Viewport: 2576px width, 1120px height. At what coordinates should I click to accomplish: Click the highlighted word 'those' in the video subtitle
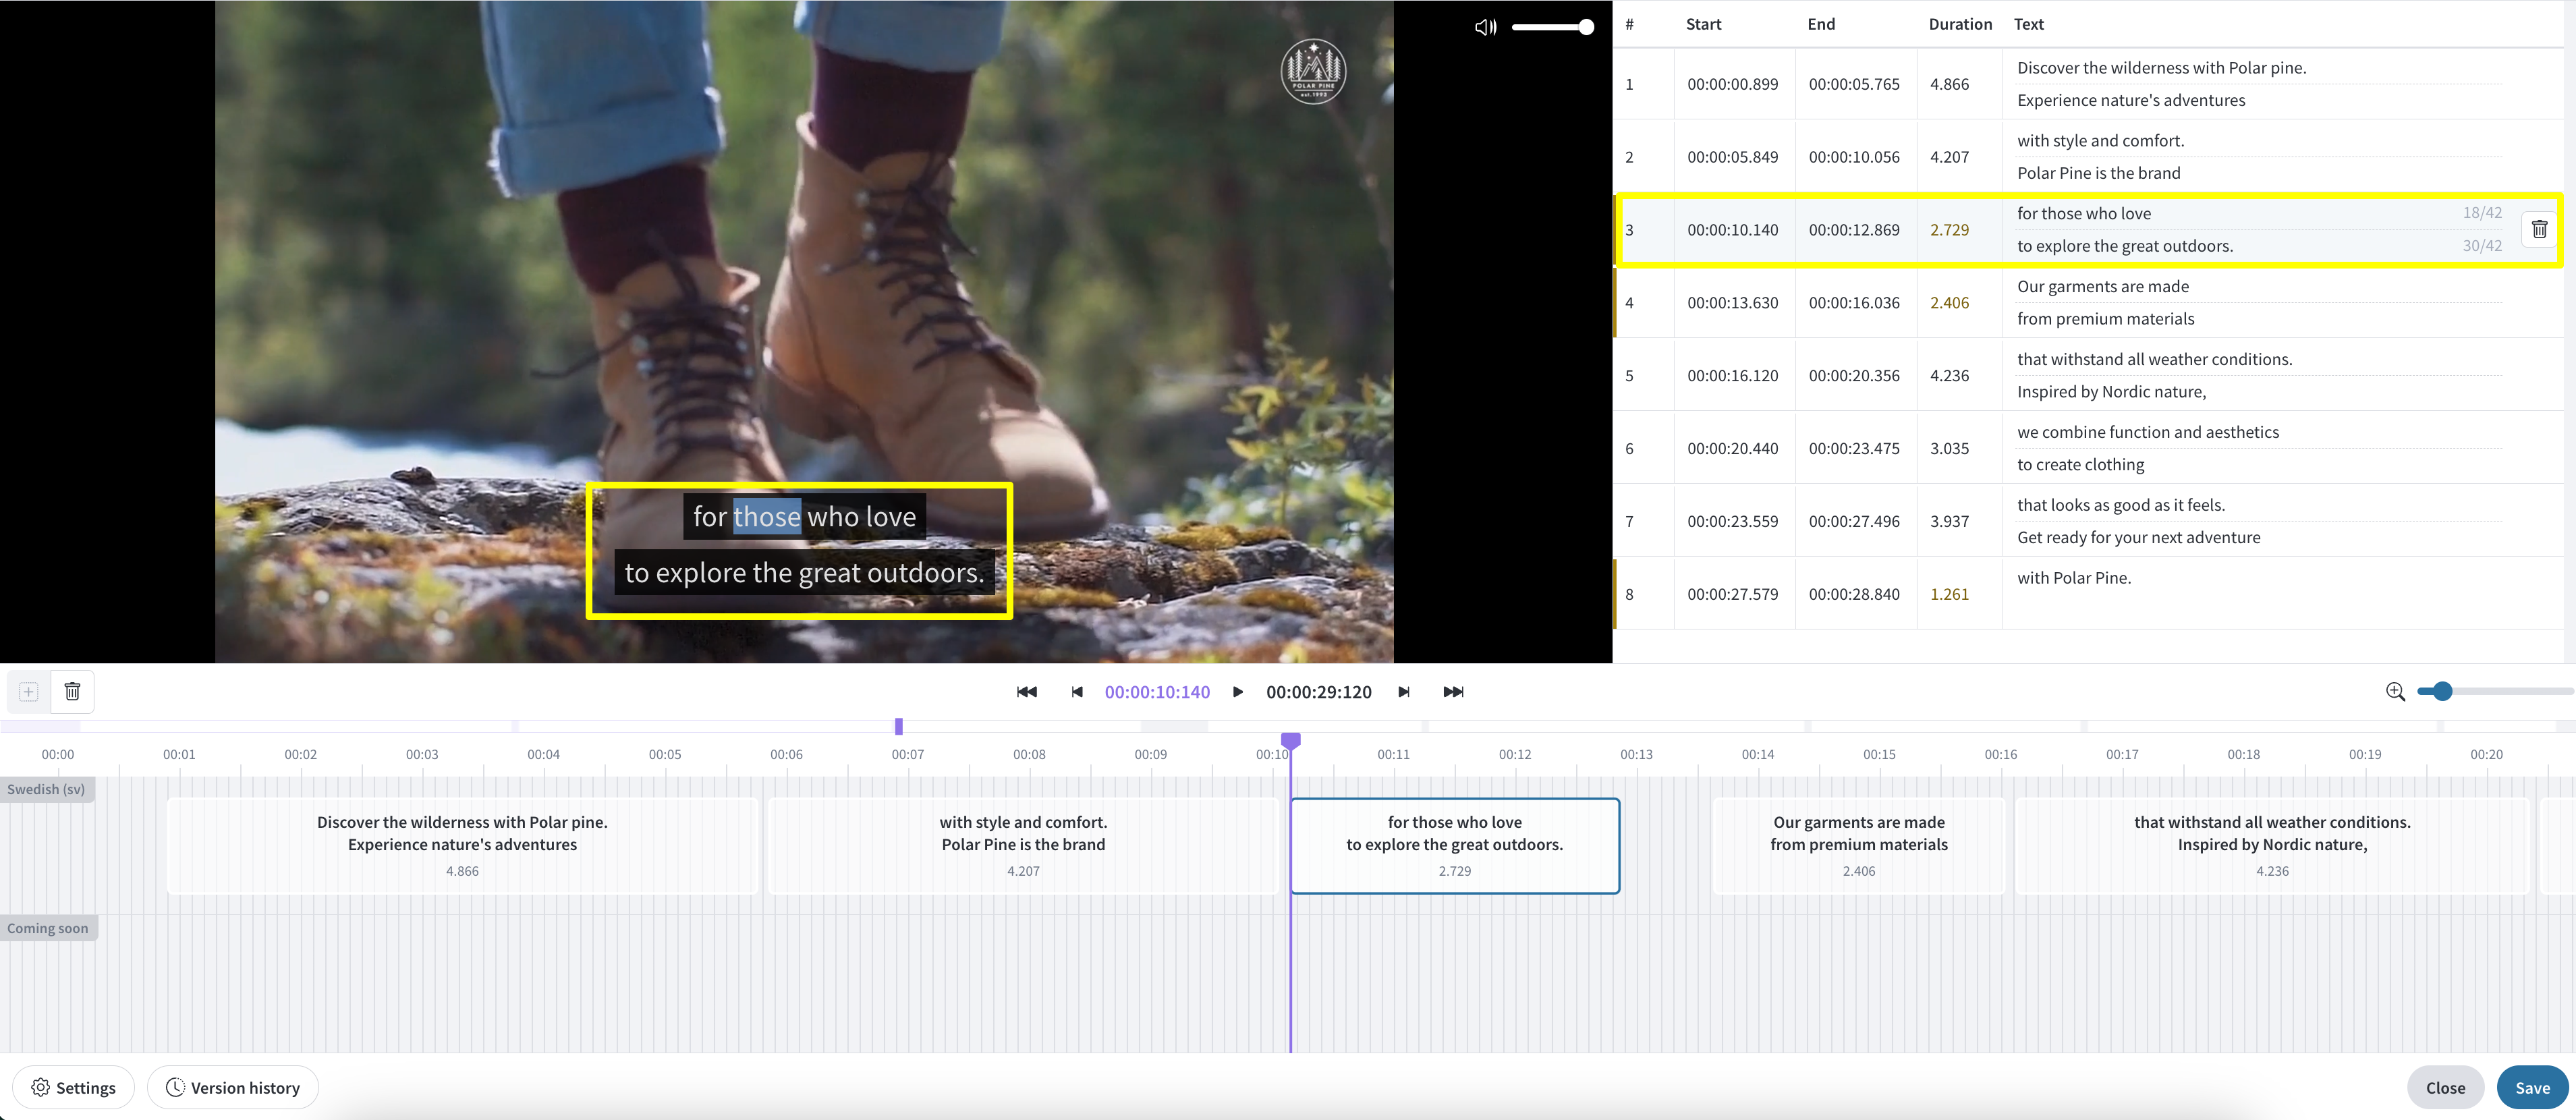point(767,517)
